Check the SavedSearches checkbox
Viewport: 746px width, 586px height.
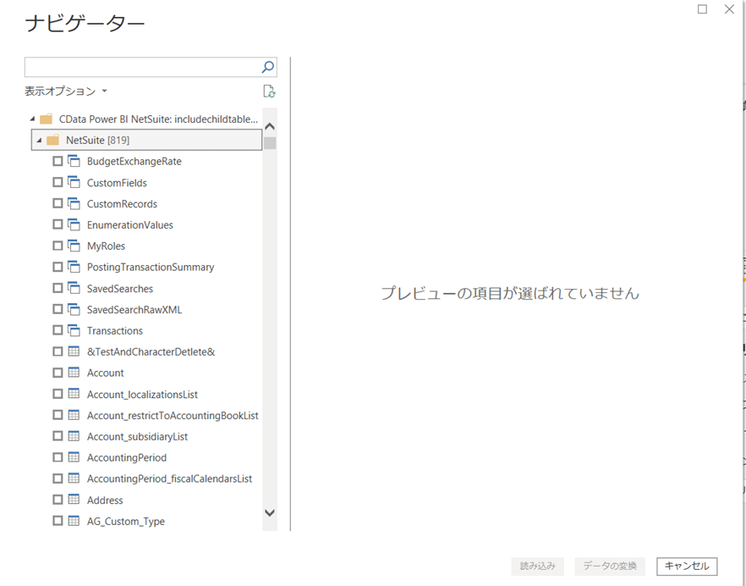tap(58, 288)
